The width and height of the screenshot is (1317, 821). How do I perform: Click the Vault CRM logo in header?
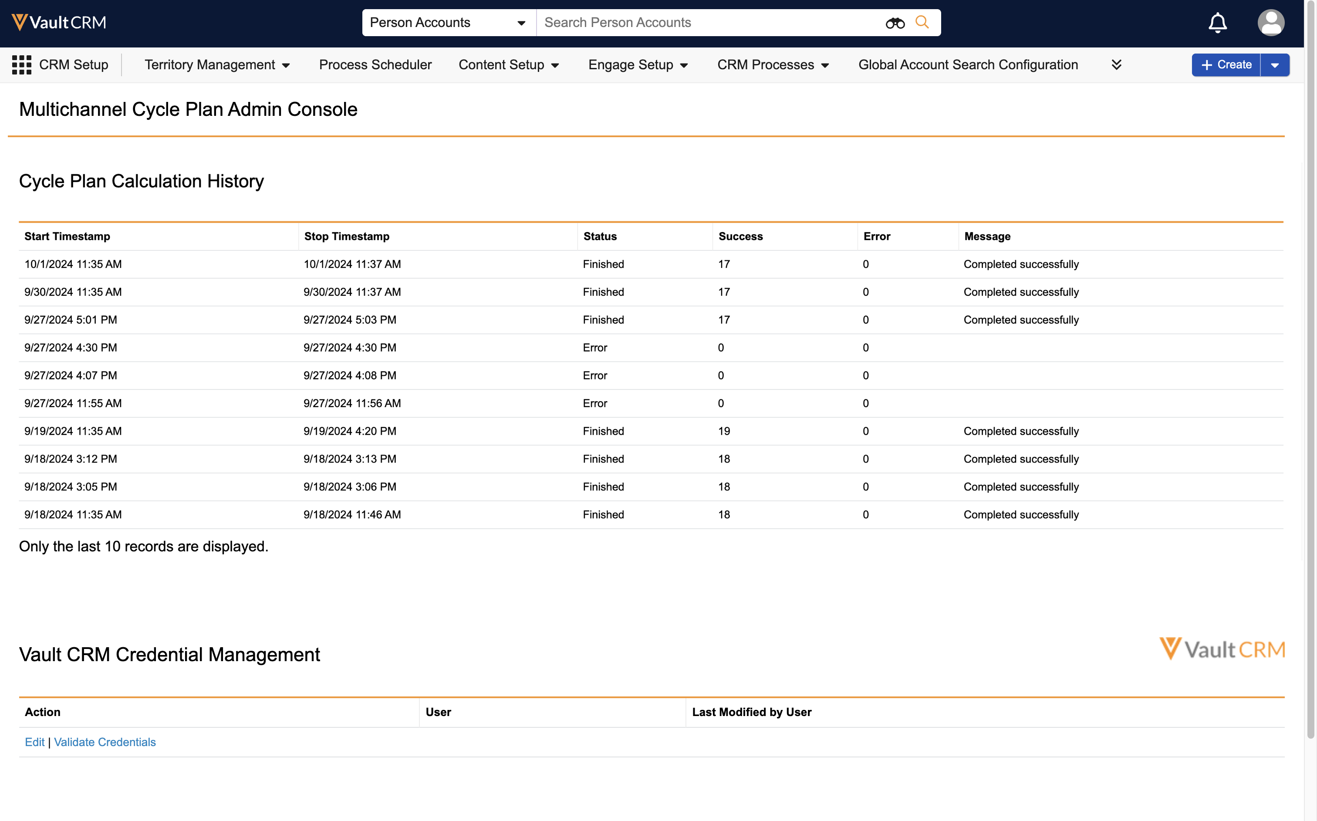point(59,22)
